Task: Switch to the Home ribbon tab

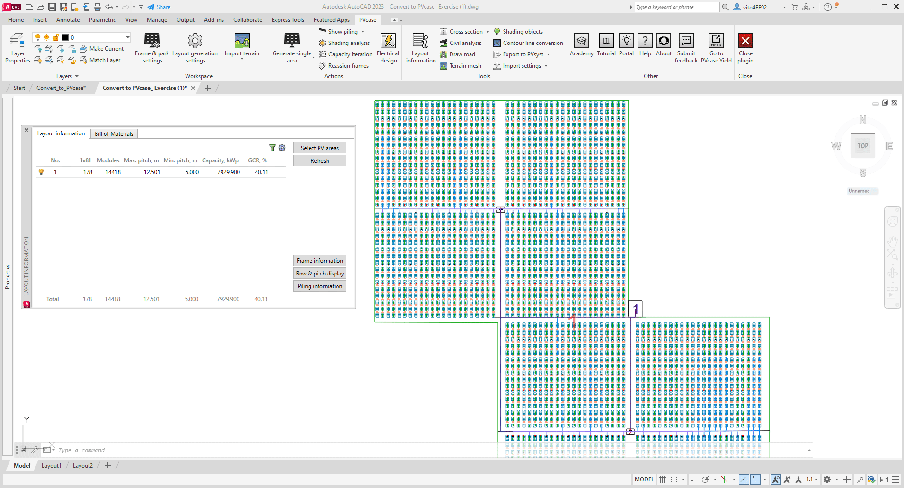Action: 16,20
